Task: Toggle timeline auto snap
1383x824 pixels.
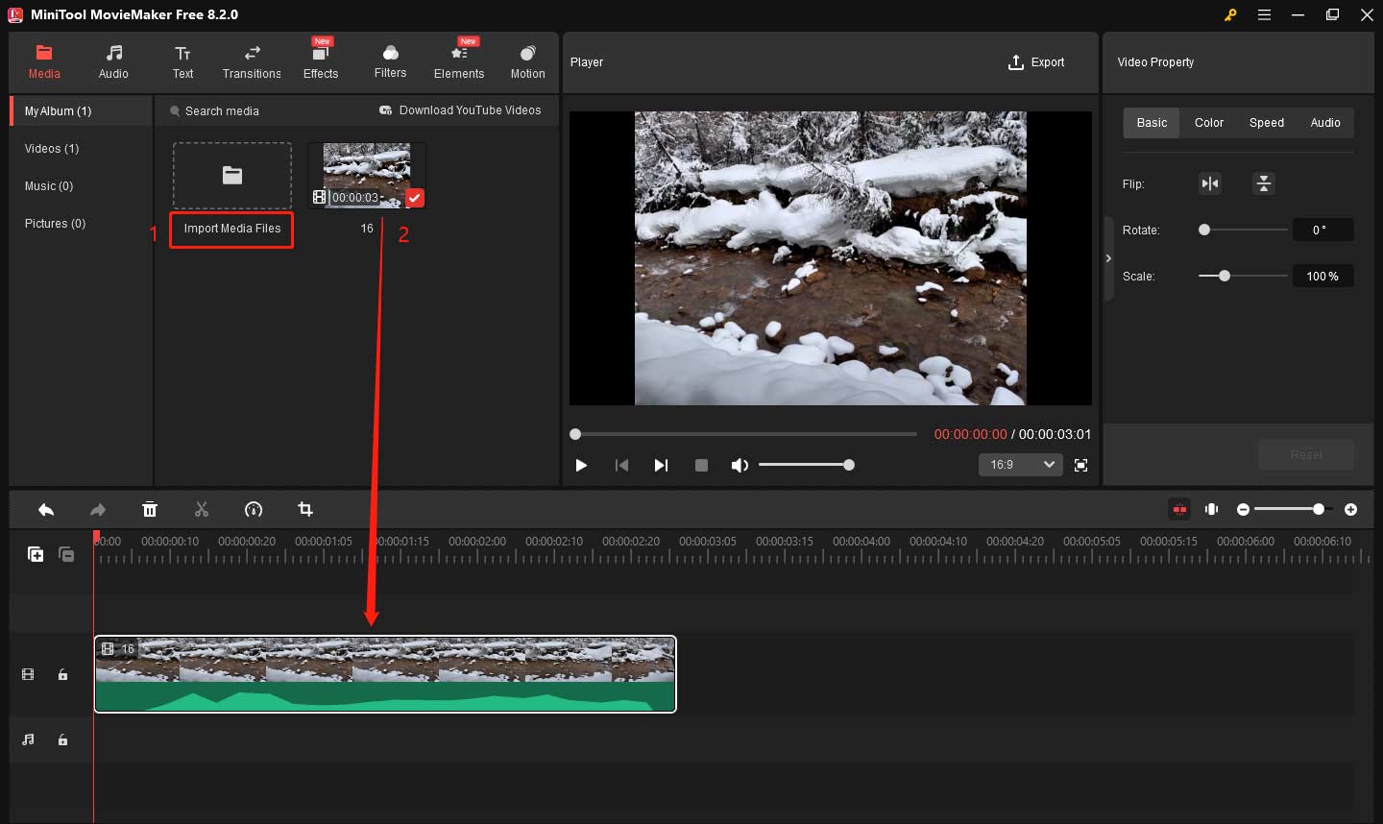Action: 1179,509
